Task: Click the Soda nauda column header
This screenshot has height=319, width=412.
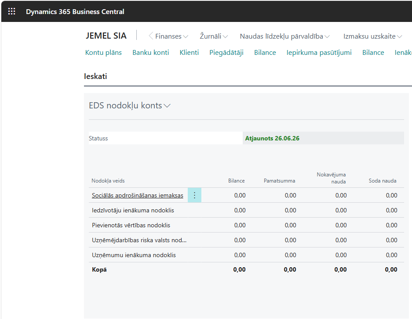Action: click(x=382, y=181)
